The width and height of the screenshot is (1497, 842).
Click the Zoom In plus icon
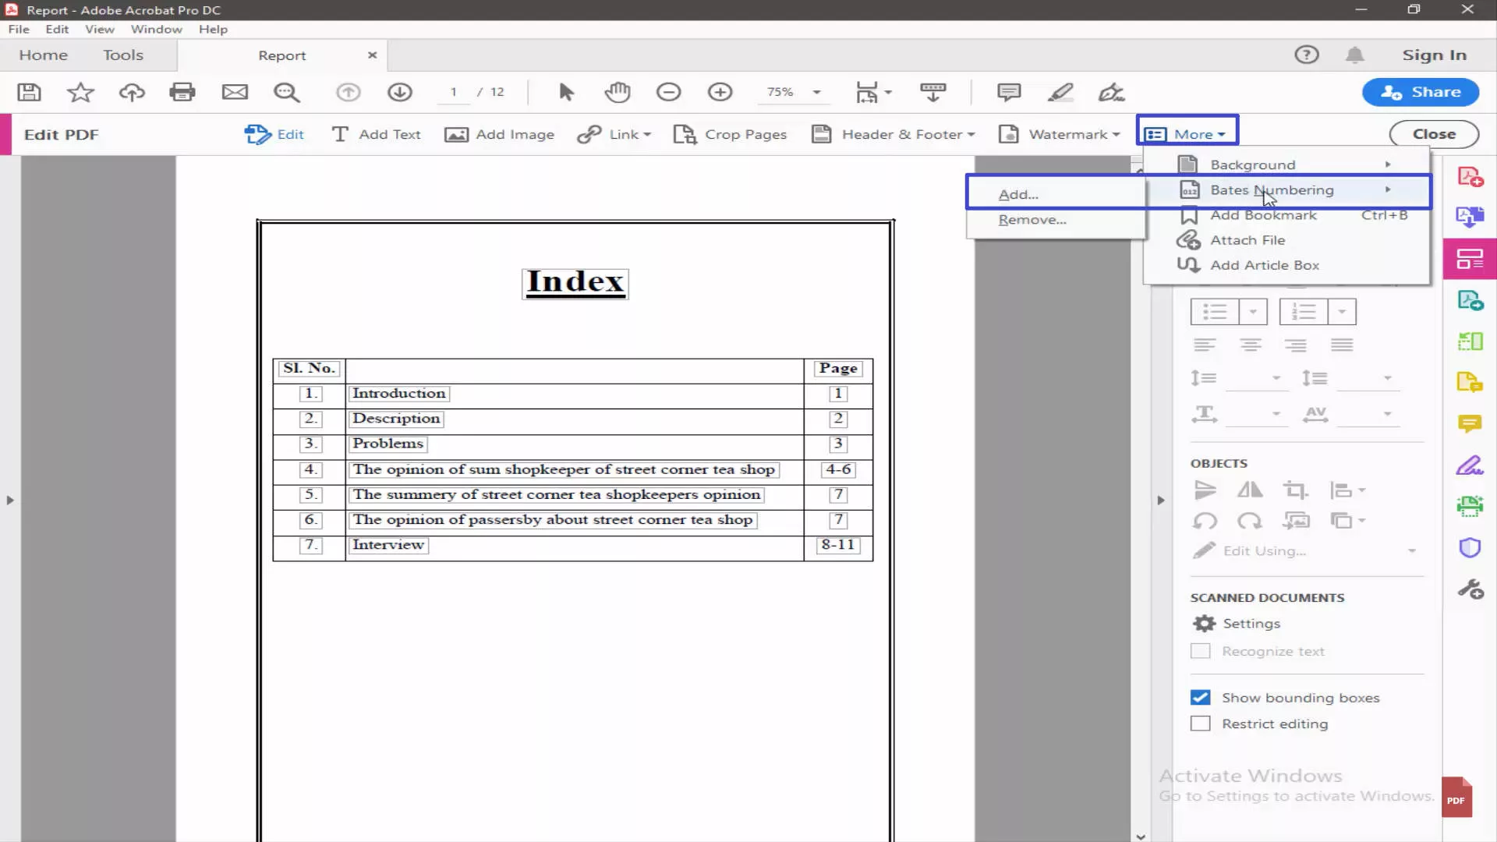(720, 92)
